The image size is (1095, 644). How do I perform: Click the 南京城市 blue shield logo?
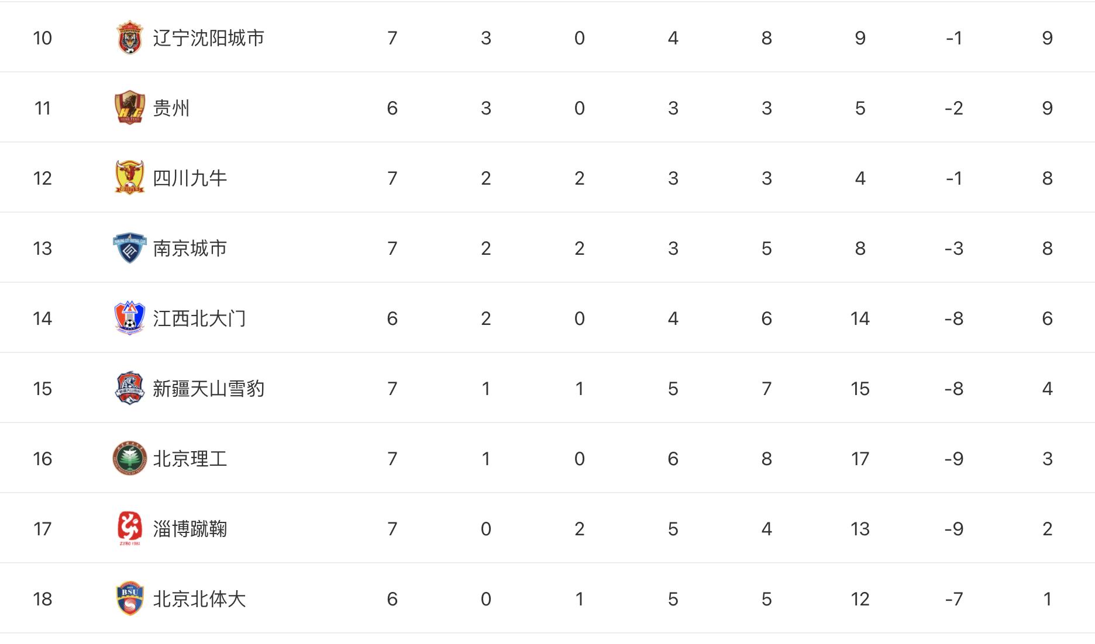pyautogui.click(x=129, y=248)
